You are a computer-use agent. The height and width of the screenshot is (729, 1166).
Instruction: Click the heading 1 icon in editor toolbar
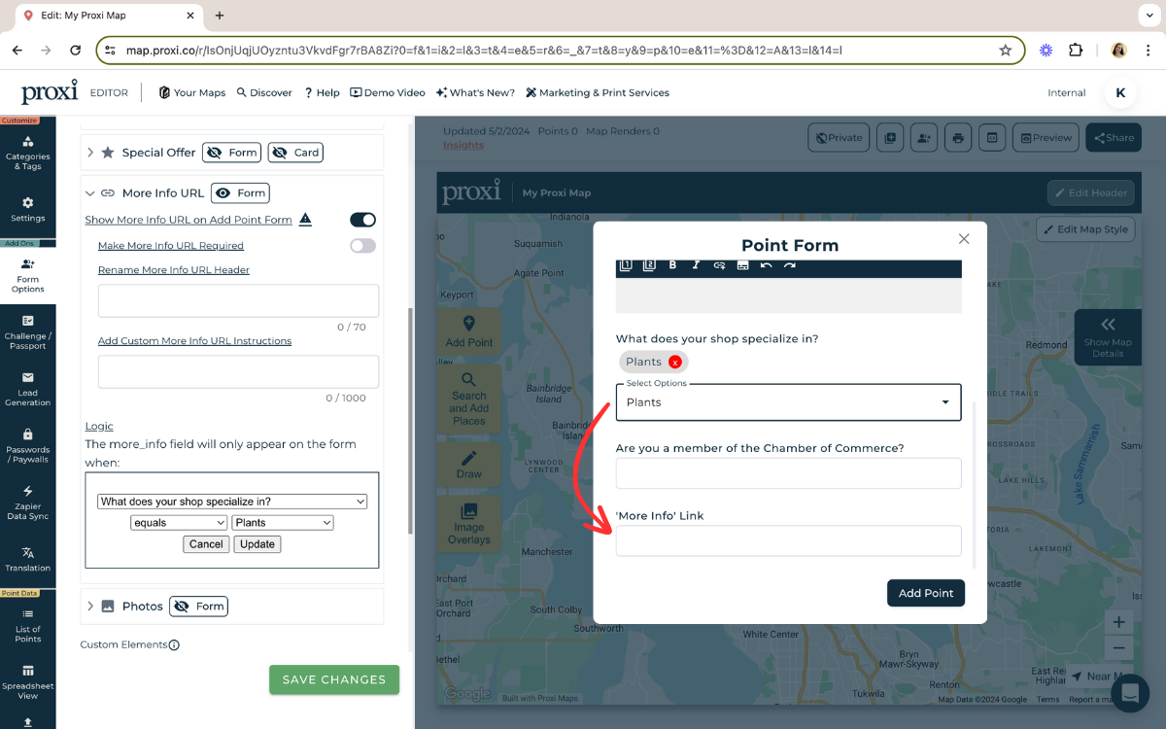[x=626, y=264]
